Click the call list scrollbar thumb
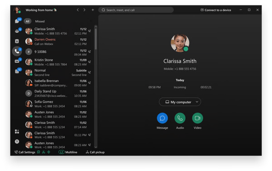 pyautogui.click(x=96, y=39)
